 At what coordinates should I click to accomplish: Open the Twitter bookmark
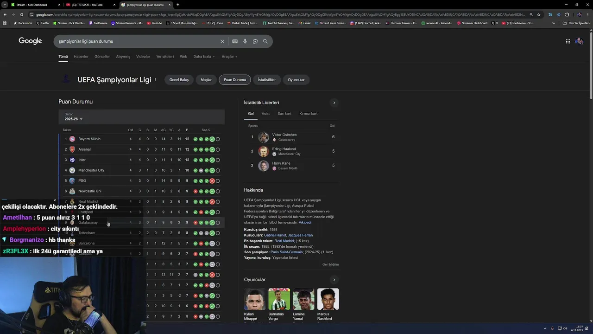point(42,23)
